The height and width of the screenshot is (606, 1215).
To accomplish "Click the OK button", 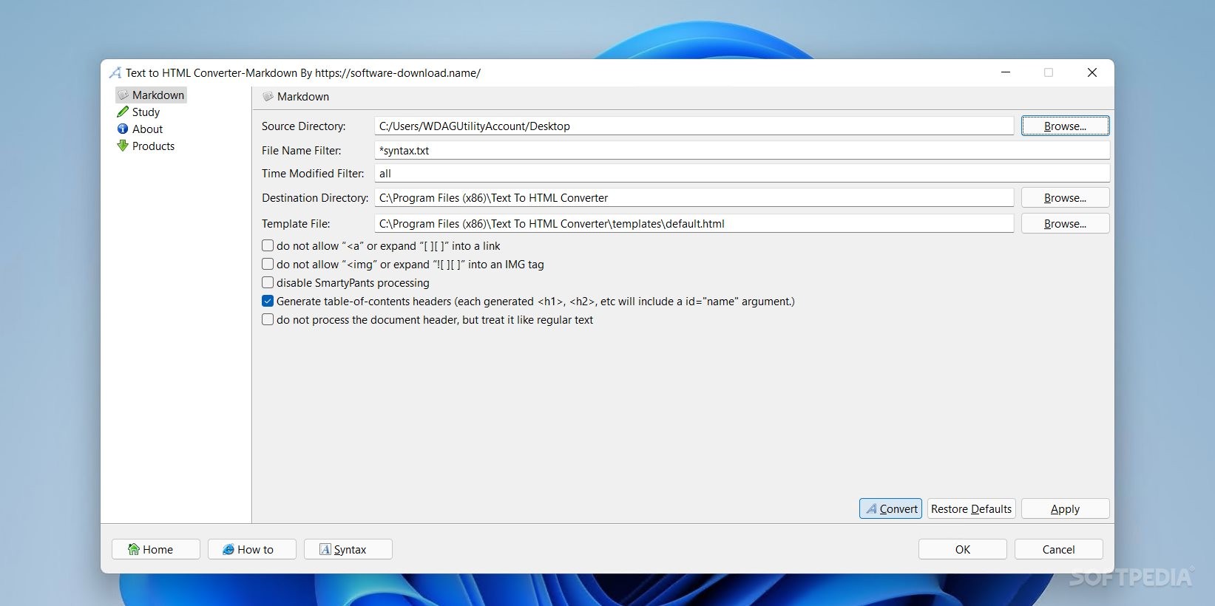I will (x=962, y=549).
